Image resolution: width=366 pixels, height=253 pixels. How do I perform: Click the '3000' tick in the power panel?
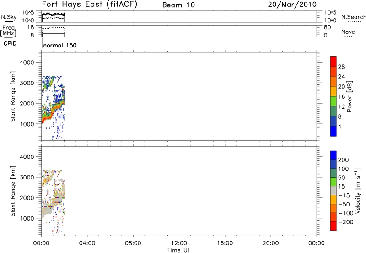pos(27,83)
